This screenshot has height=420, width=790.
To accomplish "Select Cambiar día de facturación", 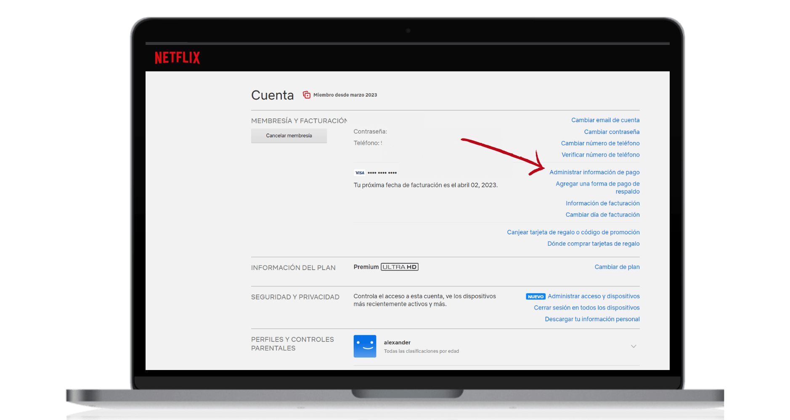I will point(602,214).
